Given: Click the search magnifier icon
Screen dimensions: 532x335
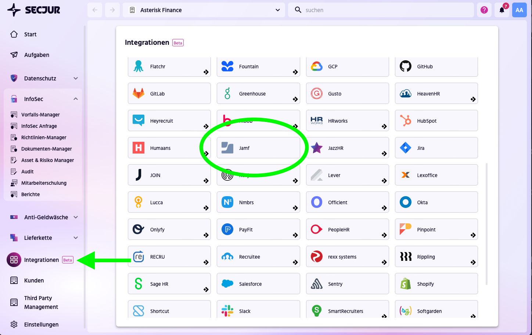Looking at the screenshot, I should coord(298,10).
